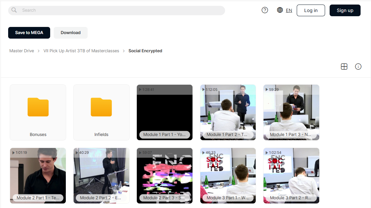Open the Infields folder

pos(101,113)
